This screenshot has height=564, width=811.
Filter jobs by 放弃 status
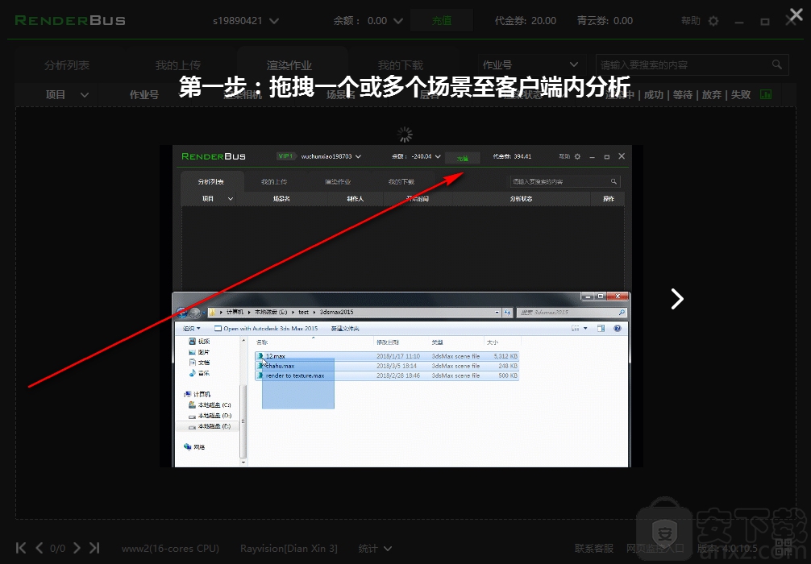tap(712, 94)
